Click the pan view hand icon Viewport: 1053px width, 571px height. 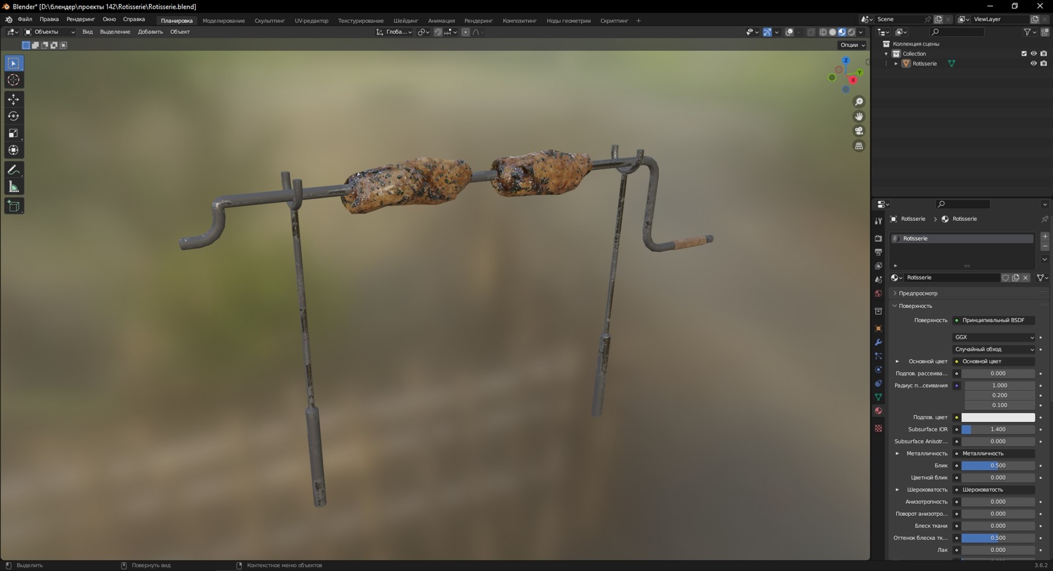coord(859,116)
